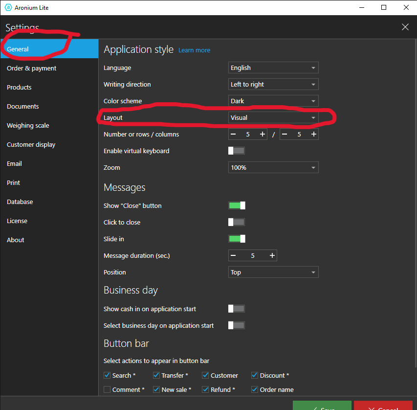Uncheck the Transfer action checkbox

pos(156,375)
